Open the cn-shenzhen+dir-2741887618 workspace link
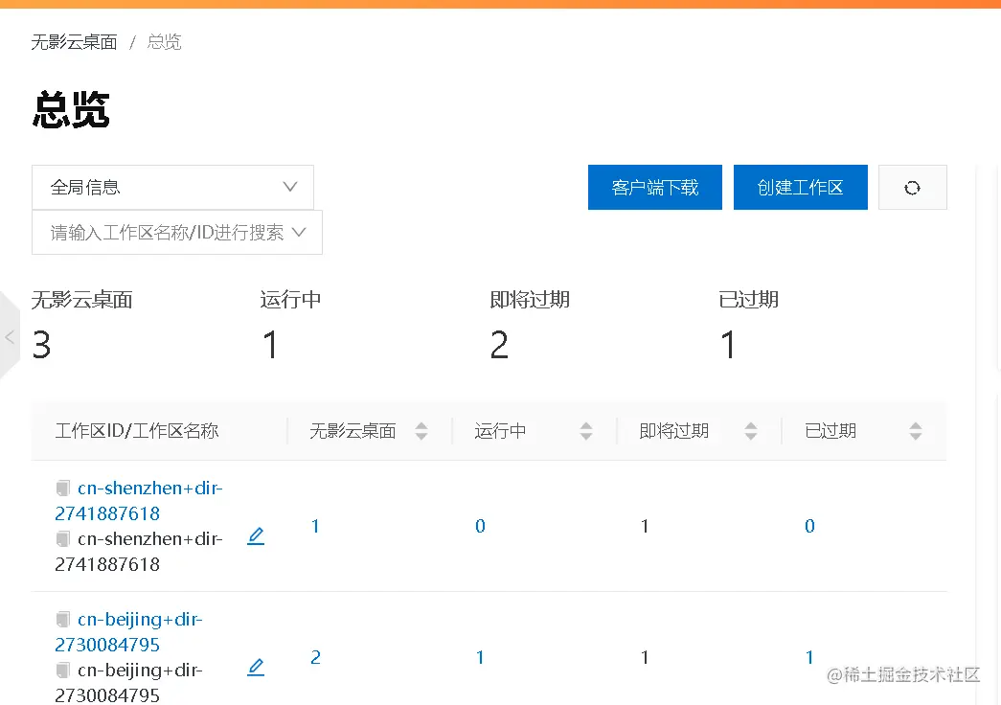Image resolution: width=1001 pixels, height=705 pixels. (x=139, y=501)
